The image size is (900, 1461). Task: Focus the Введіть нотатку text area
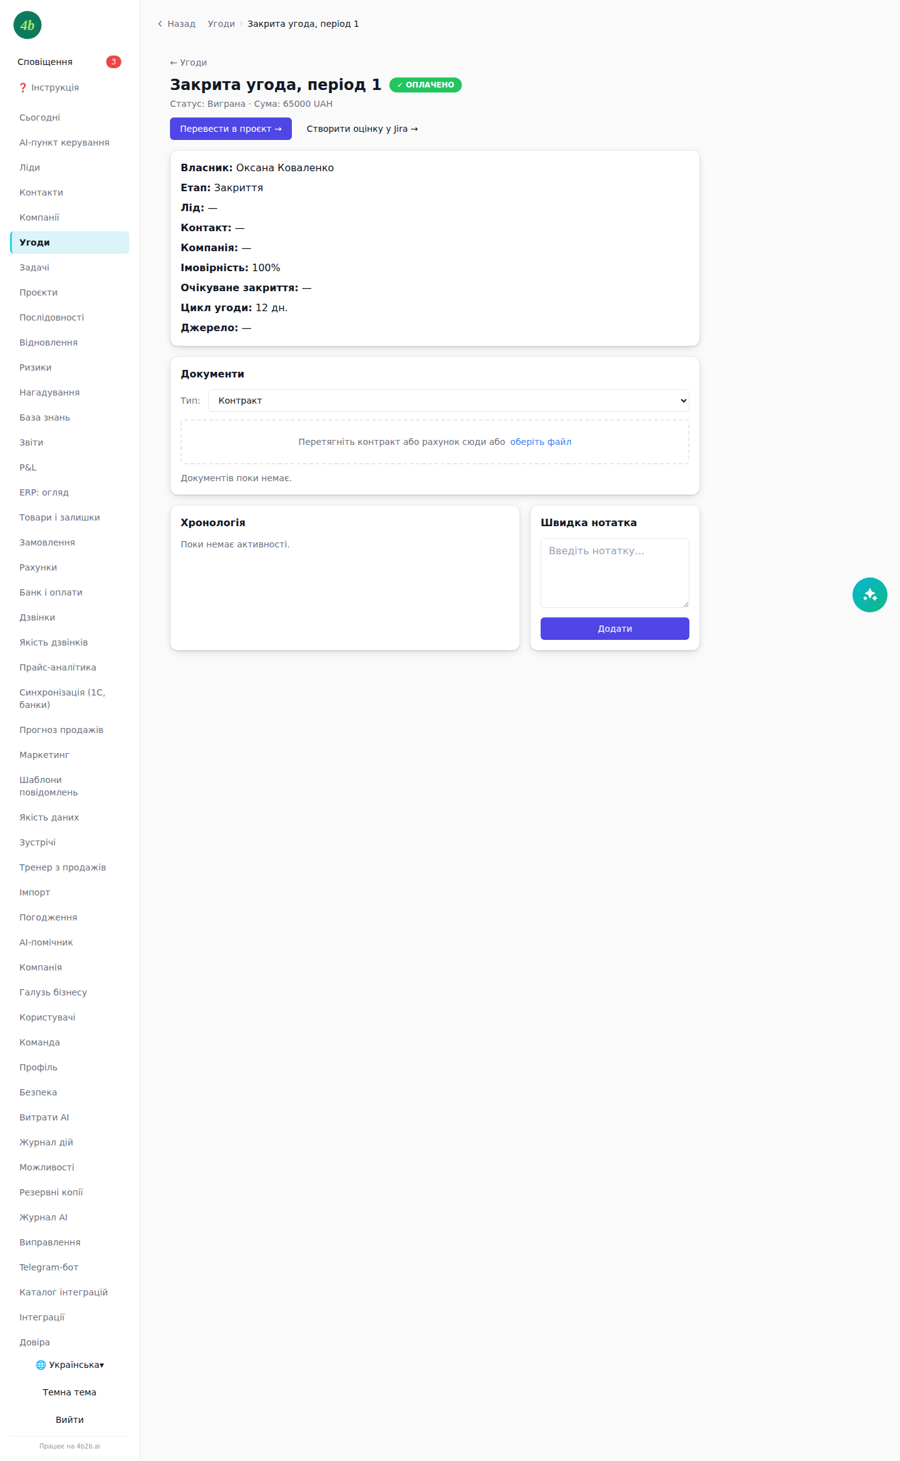[615, 573]
